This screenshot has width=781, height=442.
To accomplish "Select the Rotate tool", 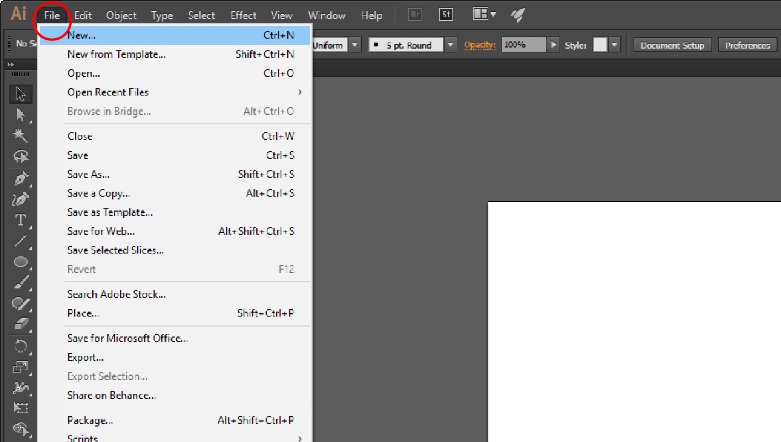I will (20, 346).
